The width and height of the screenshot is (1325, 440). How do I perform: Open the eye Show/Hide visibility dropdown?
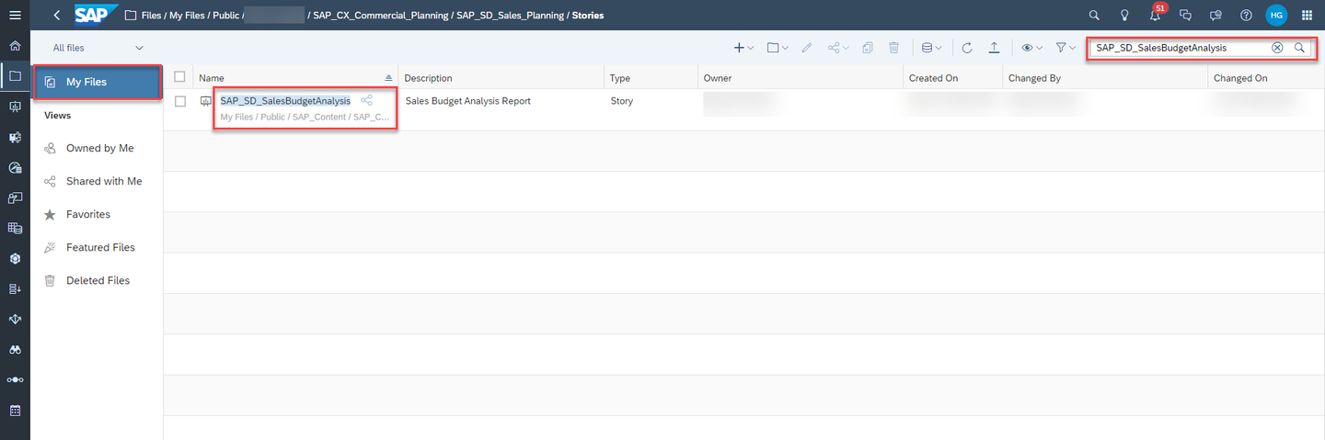pos(1031,48)
